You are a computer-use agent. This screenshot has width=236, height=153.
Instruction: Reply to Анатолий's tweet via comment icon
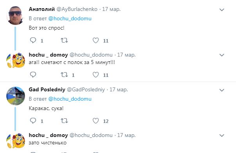click(x=33, y=40)
